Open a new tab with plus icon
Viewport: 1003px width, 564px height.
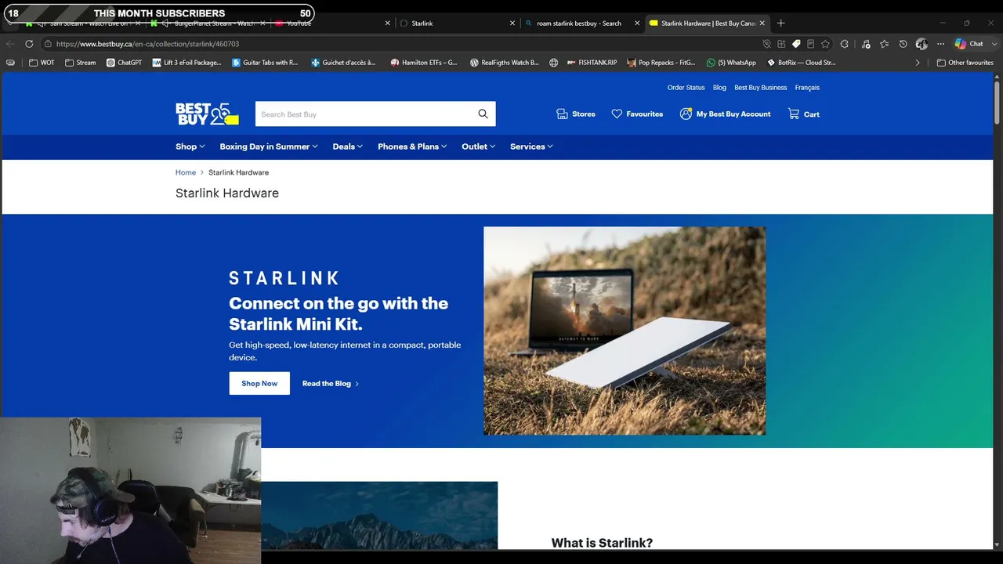click(780, 23)
